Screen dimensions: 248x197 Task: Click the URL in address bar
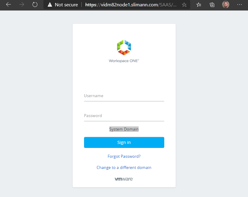click(131, 5)
